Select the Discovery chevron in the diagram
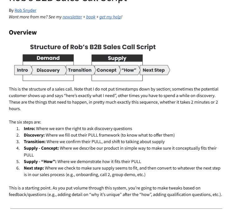Image resolution: width=235 pixels, height=210 pixels. tap(49, 70)
